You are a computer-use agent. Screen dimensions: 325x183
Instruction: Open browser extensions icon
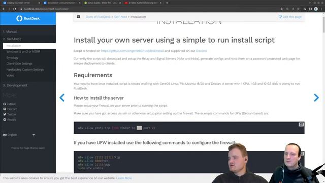point(305,9)
